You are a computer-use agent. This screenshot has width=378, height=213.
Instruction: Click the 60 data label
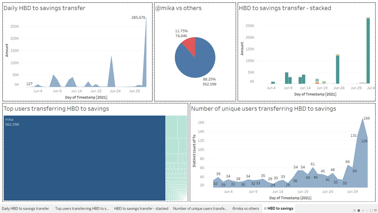coord(355,171)
